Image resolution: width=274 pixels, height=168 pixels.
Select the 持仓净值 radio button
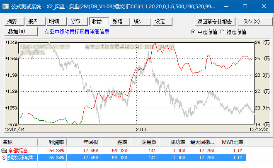(x=222, y=32)
